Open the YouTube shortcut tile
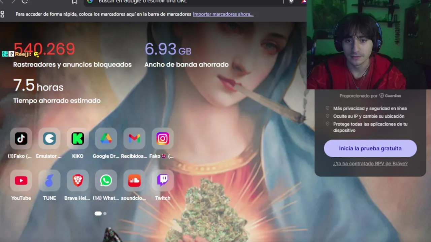Viewport: 431px width, 242px height. pyautogui.click(x=21, y=180)
